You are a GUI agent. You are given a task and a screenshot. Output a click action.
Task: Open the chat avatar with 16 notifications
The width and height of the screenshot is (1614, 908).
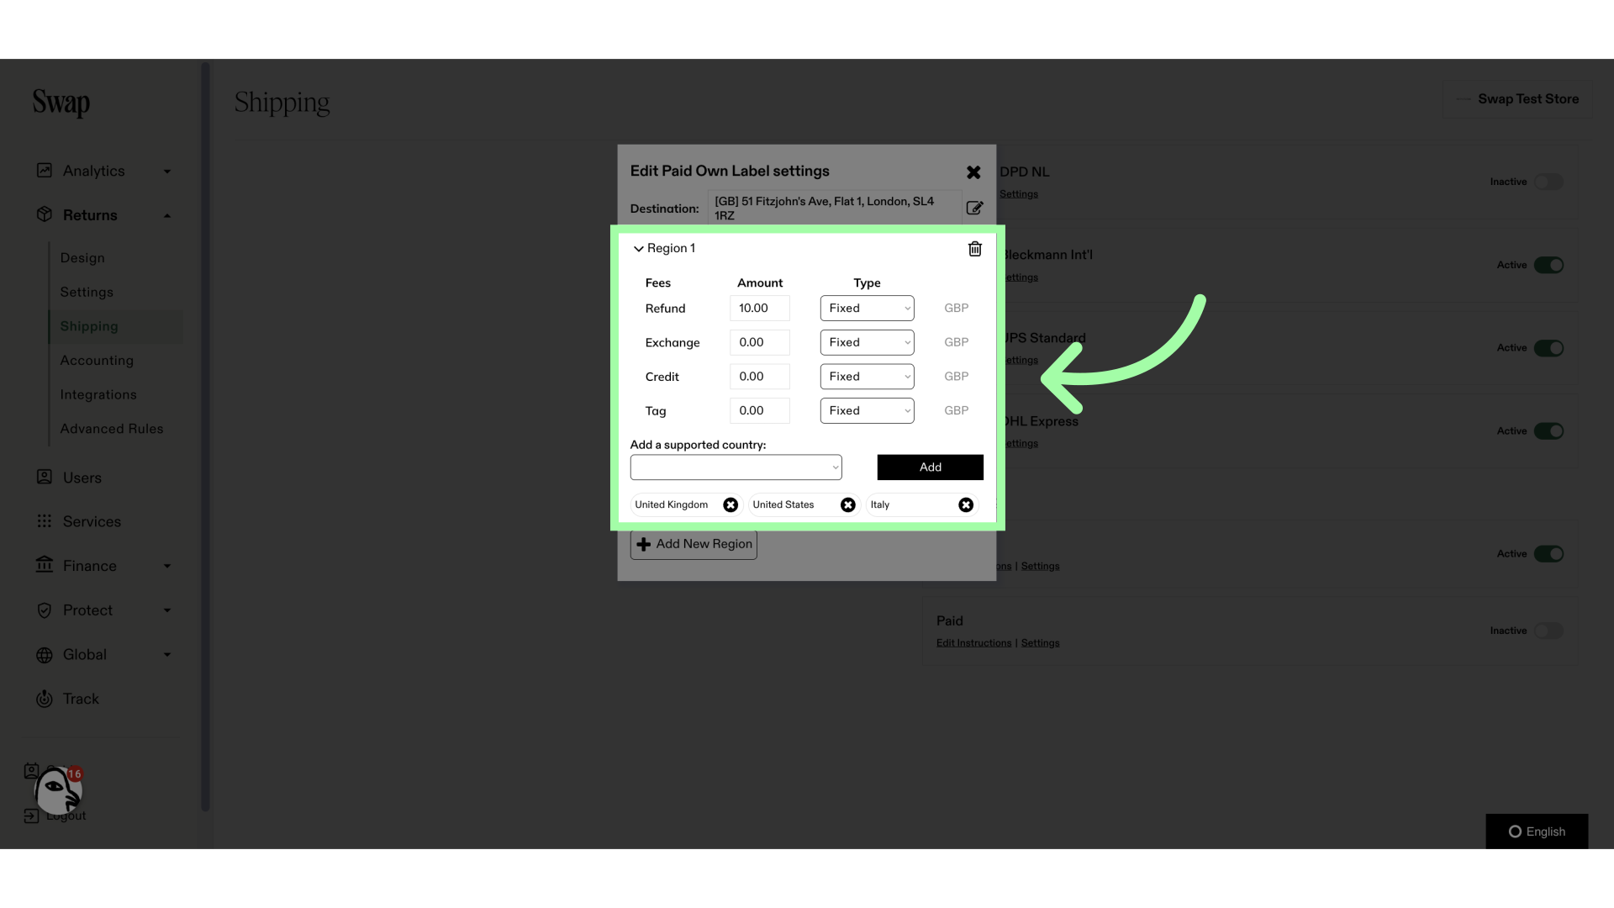coord(58,790)
